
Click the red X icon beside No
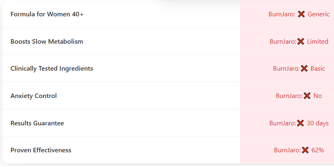(x=307, y=96)
